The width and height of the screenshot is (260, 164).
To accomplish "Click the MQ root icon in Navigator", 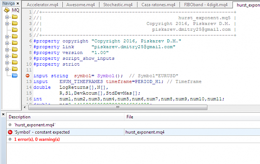I will [x=7, y=10].
